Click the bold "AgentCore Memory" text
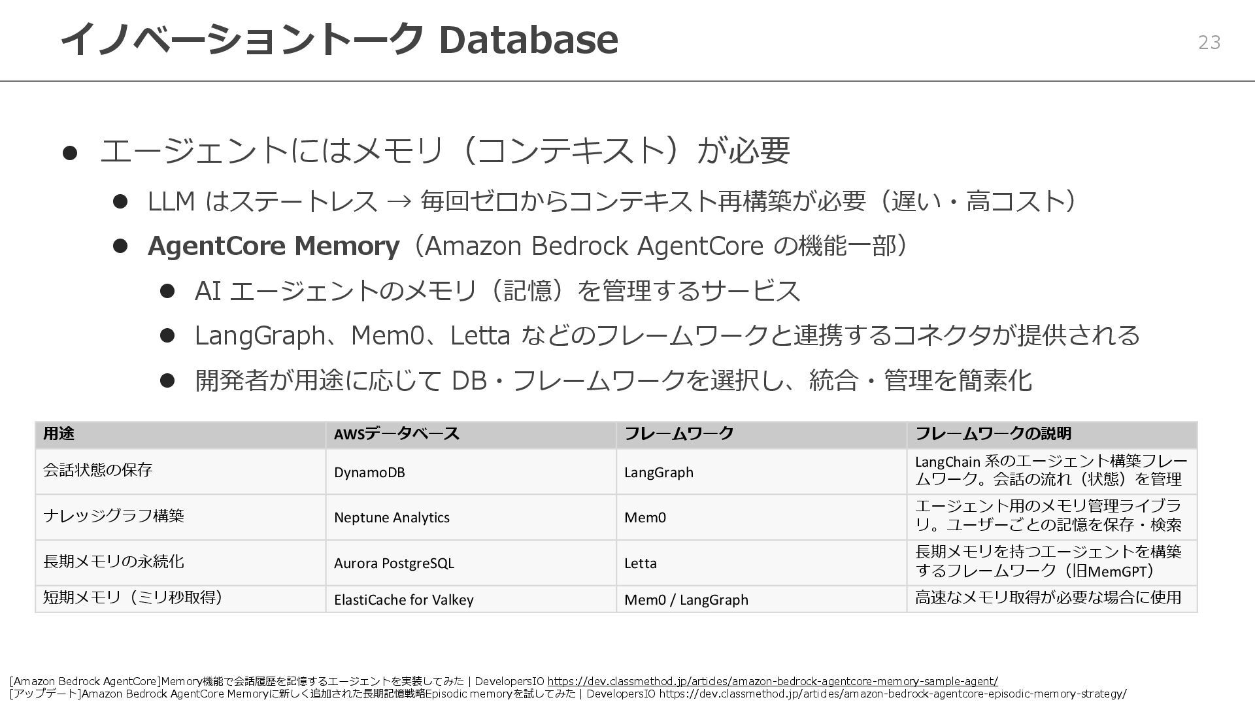 273,246
